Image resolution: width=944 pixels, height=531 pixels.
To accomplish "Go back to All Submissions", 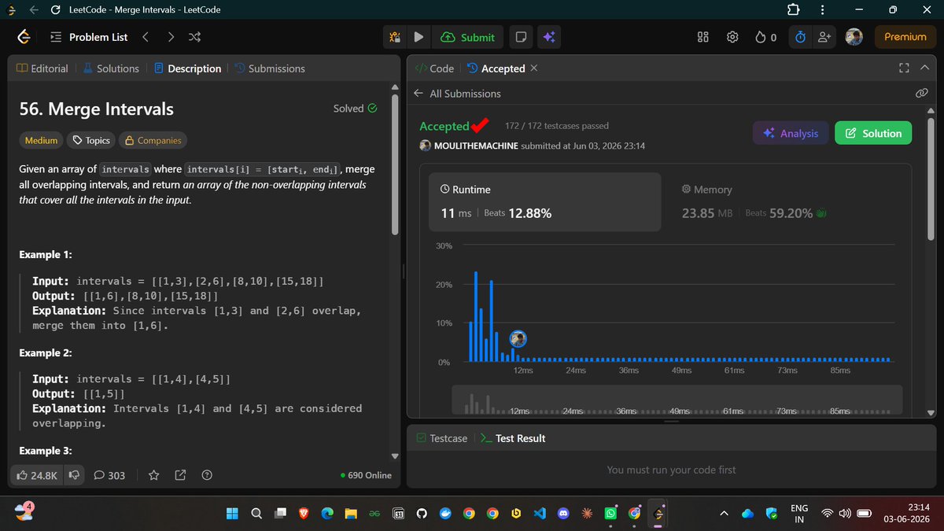I will 457,94.
